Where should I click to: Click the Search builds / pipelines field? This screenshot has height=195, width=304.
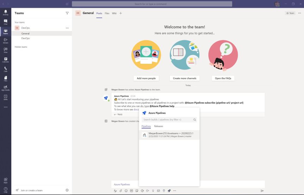tap(167, 120)
